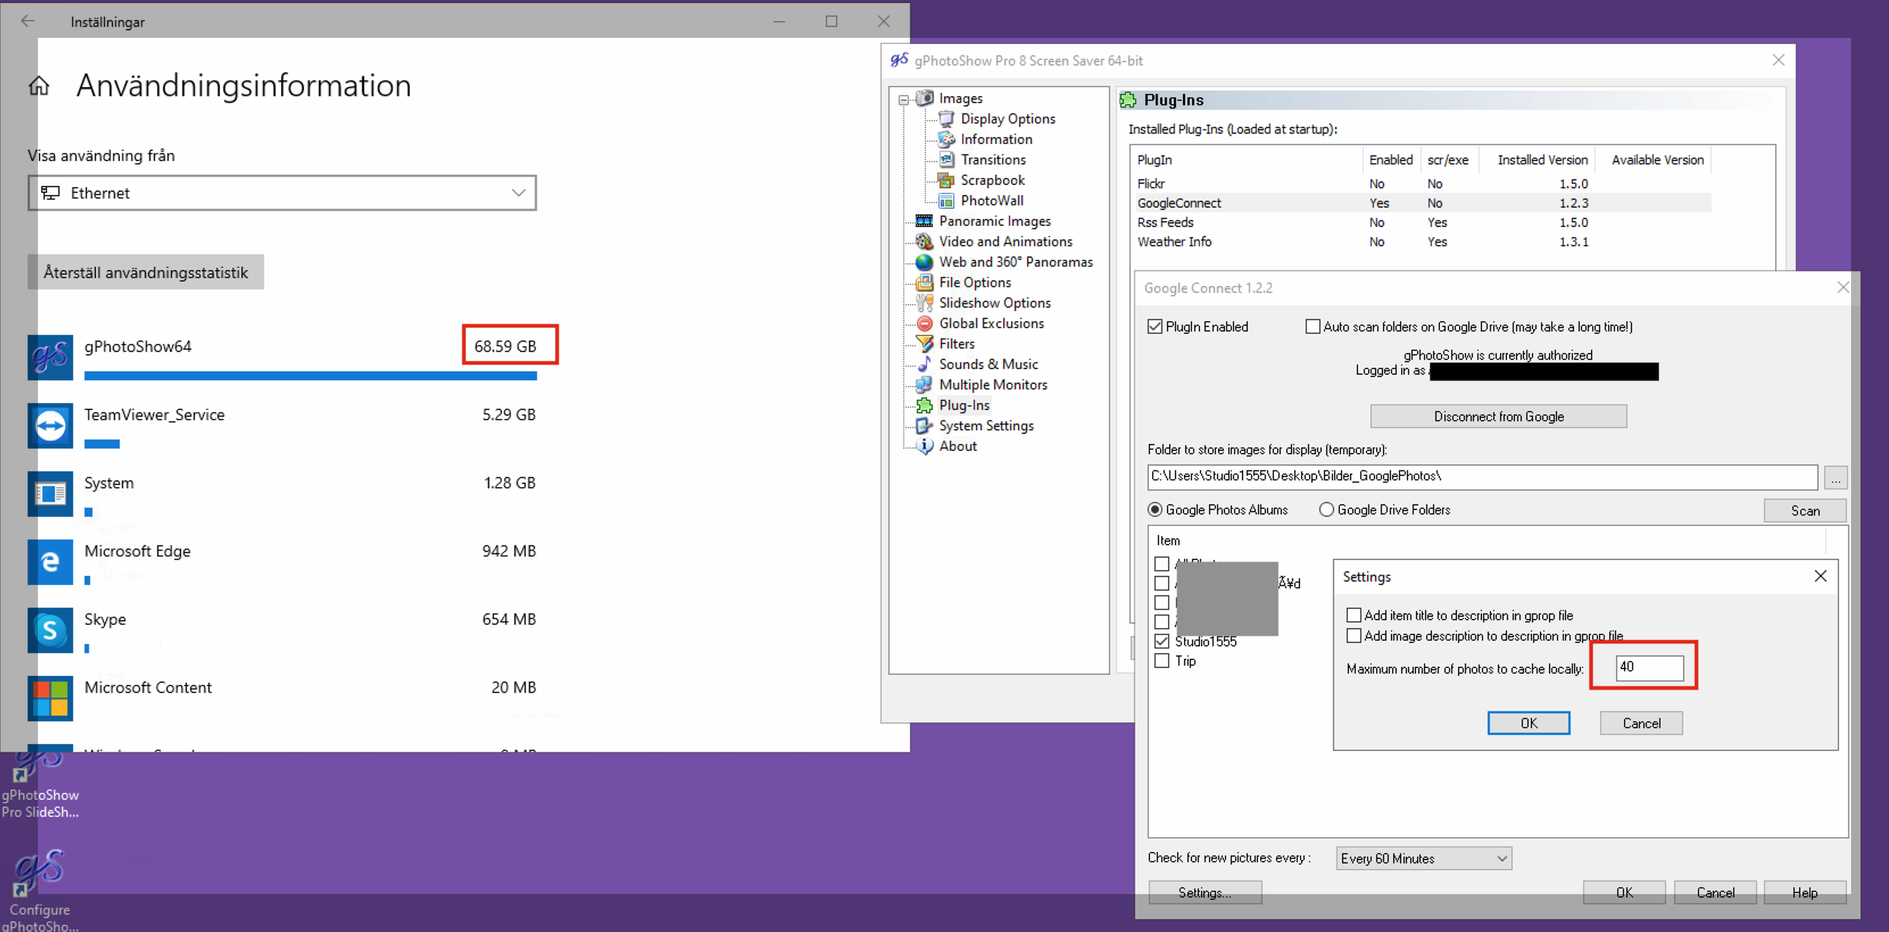The width and height of the screenshot is (1889, 932).
Task: Click the temporary image folder path field
Action: 1482,477
